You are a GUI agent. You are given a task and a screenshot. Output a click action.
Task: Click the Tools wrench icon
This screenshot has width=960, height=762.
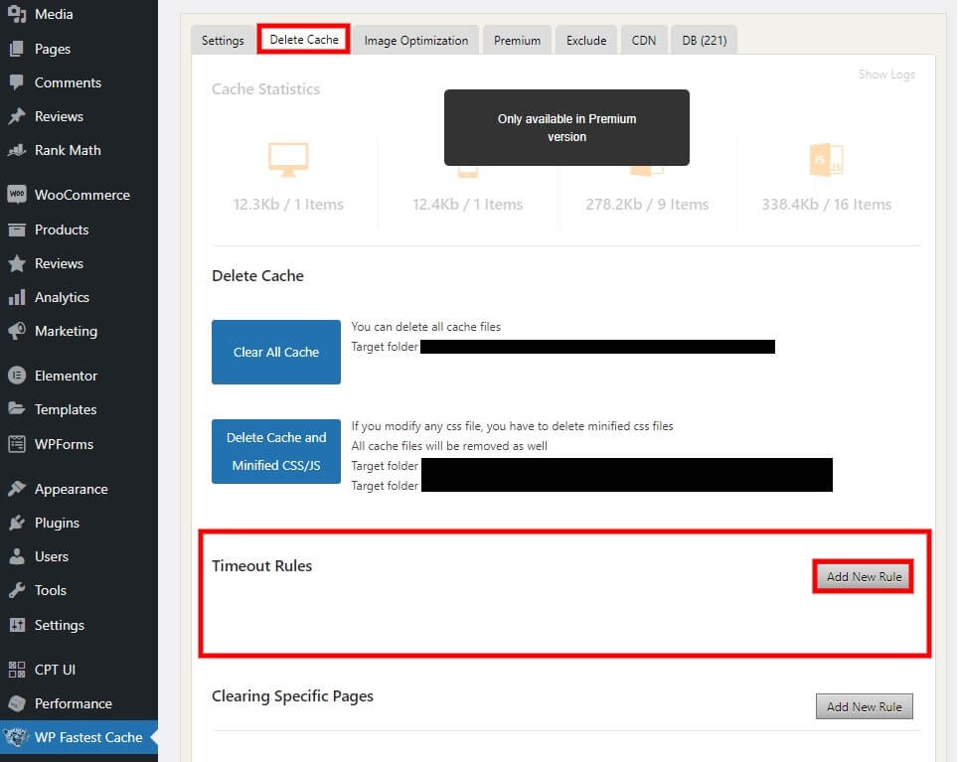[17, 590]
